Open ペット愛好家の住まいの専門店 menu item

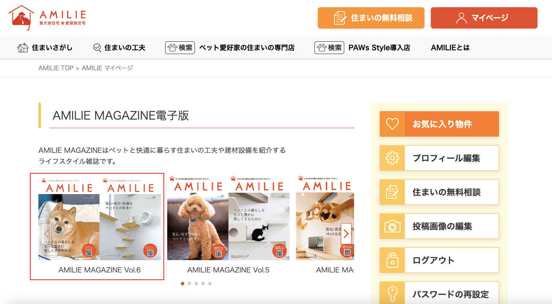tap(230, 48)
